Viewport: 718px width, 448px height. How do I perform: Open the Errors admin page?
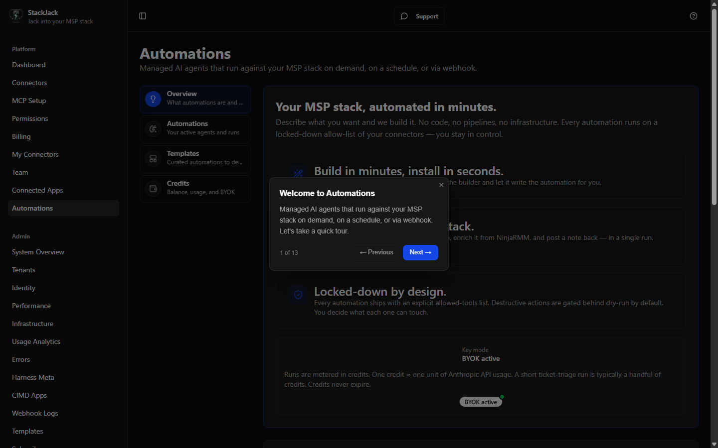[63, 359]
